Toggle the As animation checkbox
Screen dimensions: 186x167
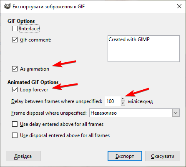point(15,69)
